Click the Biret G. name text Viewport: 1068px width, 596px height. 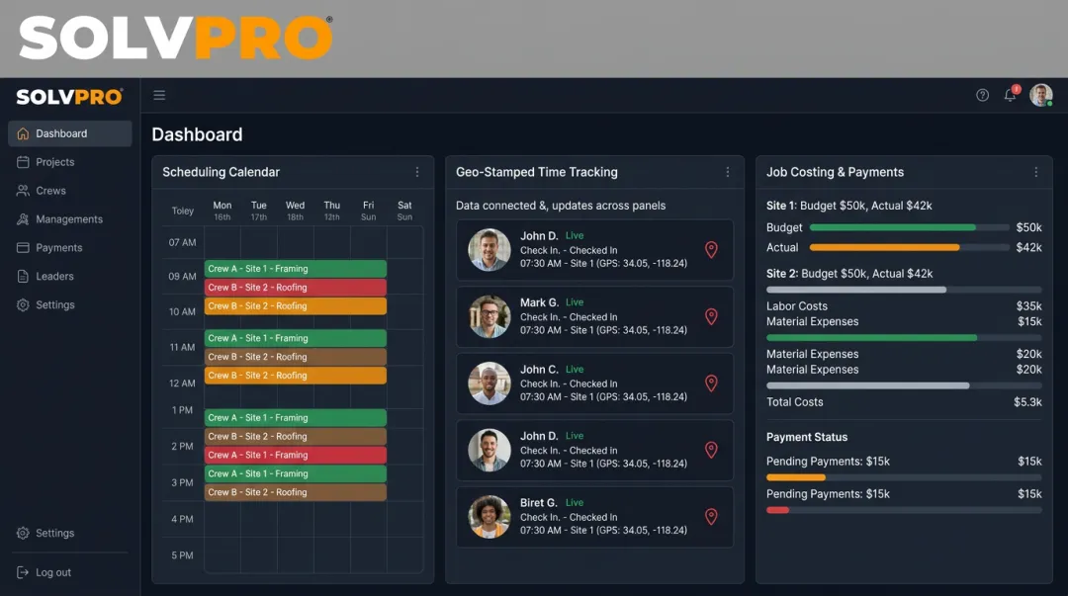point(539,503)
